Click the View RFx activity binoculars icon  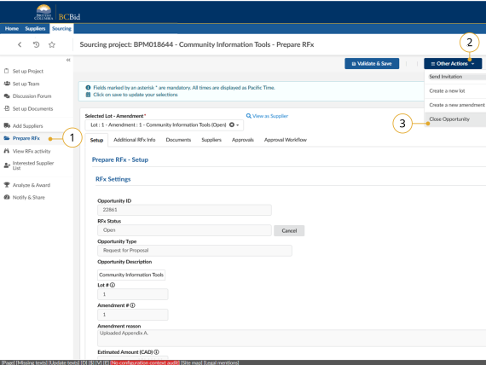pyautogui.click(x=7, y=151)
